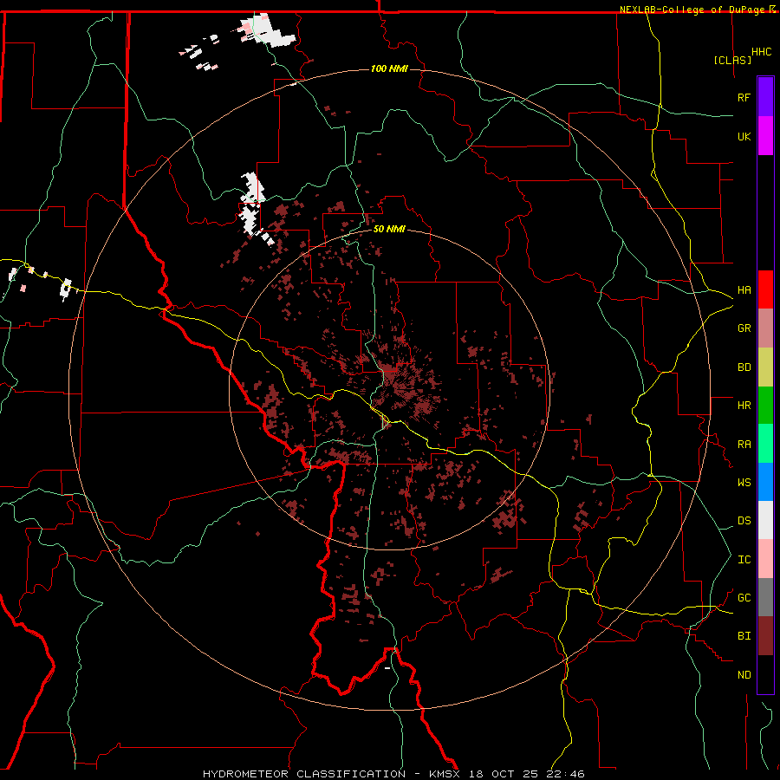This screenshot has height=780, width=780.
Task: Click the HR legend label
Action: 744,406
